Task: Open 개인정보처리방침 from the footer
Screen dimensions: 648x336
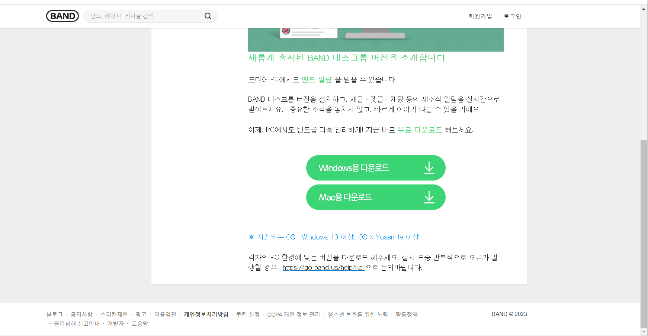Action: click(x=206, y=314)
